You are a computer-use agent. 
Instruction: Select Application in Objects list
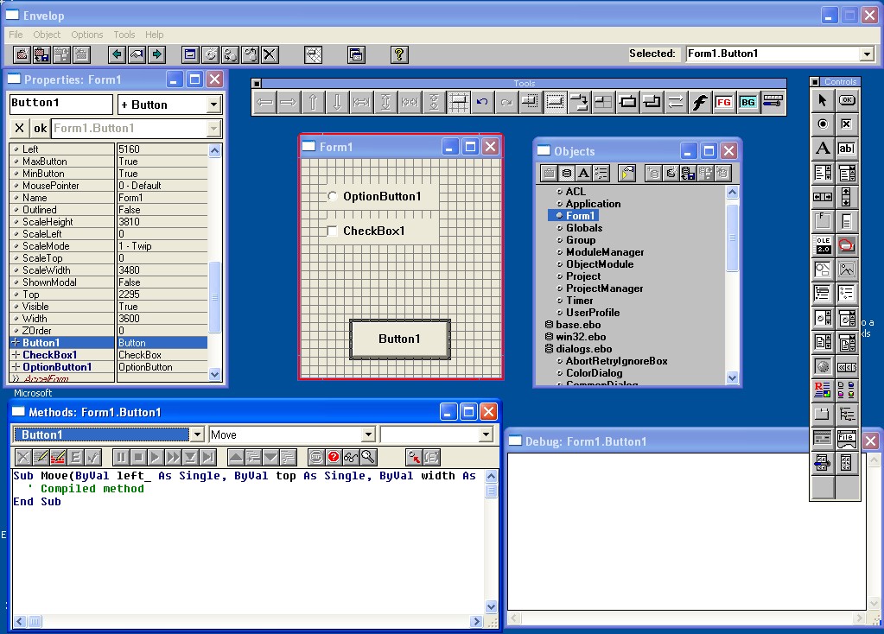click(593, 204)
